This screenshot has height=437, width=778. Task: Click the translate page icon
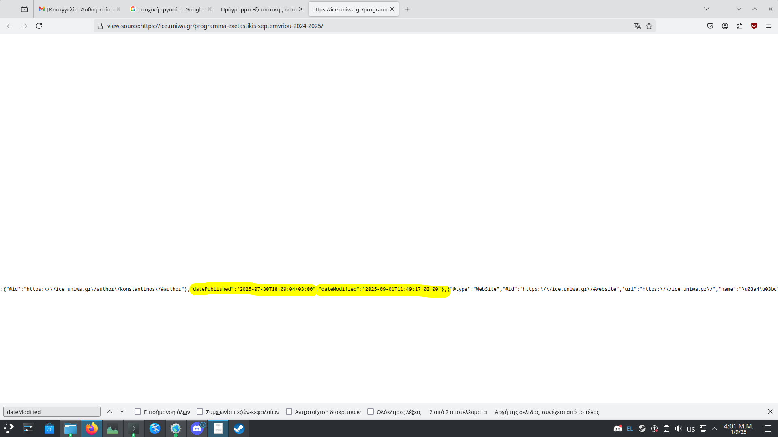(x=637, y=26)
